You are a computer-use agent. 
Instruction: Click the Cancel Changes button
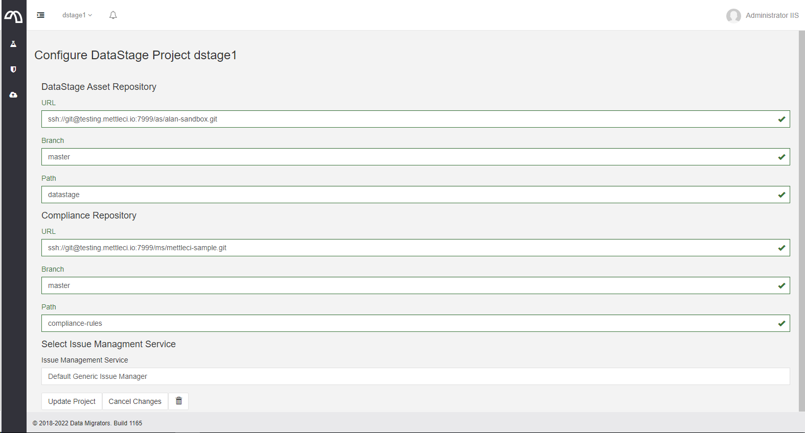135,401
